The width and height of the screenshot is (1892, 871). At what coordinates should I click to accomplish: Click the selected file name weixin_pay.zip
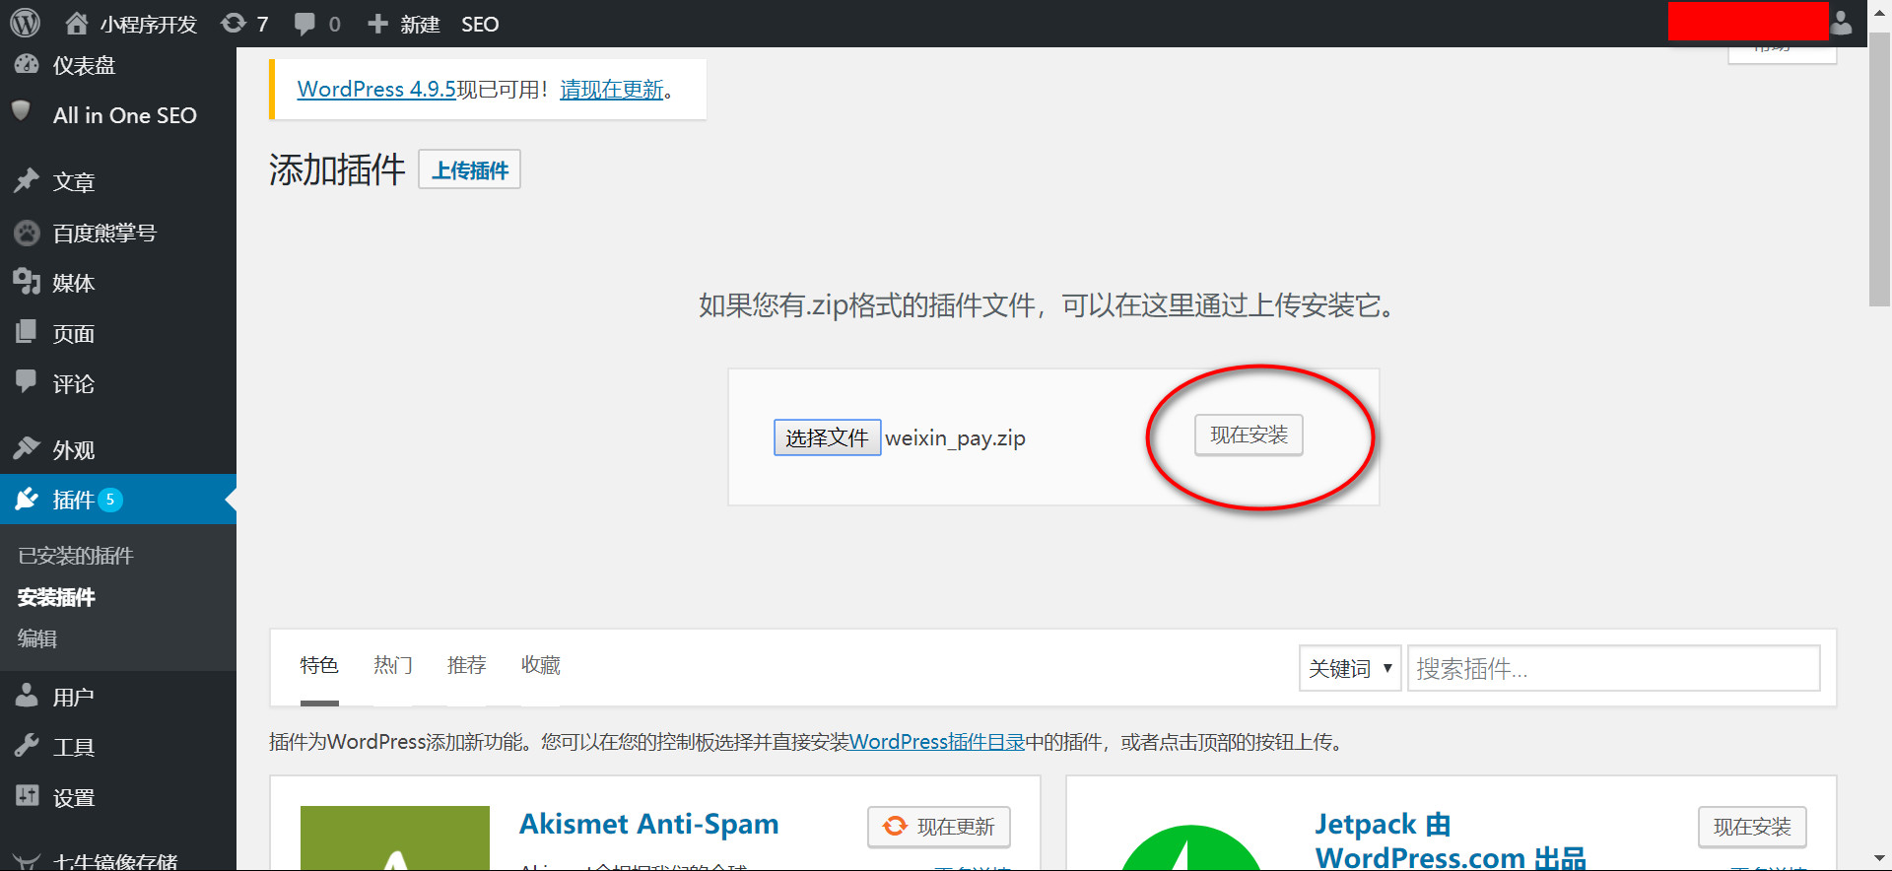tap(956, 437)
